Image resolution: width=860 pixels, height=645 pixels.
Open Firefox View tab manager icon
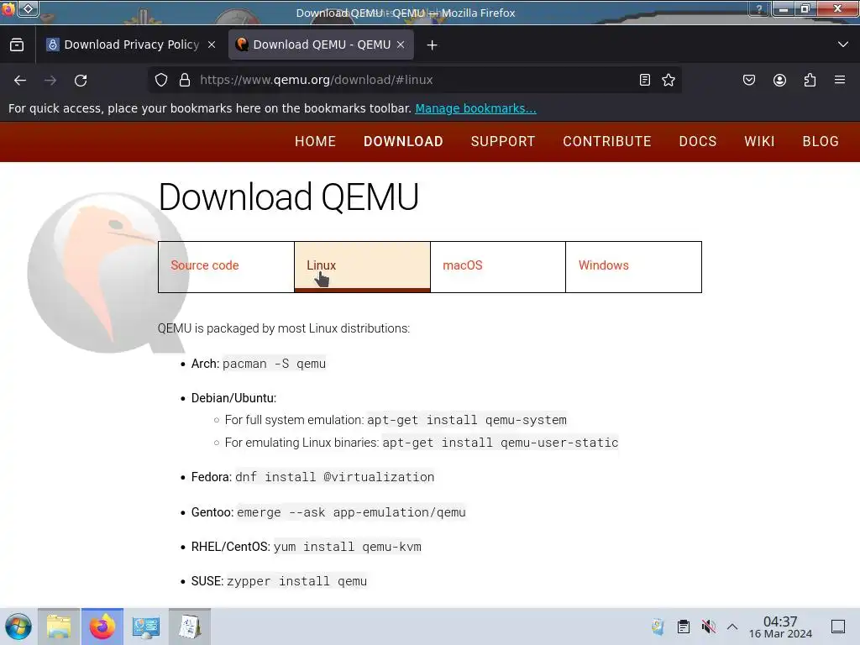coord(17,45)
